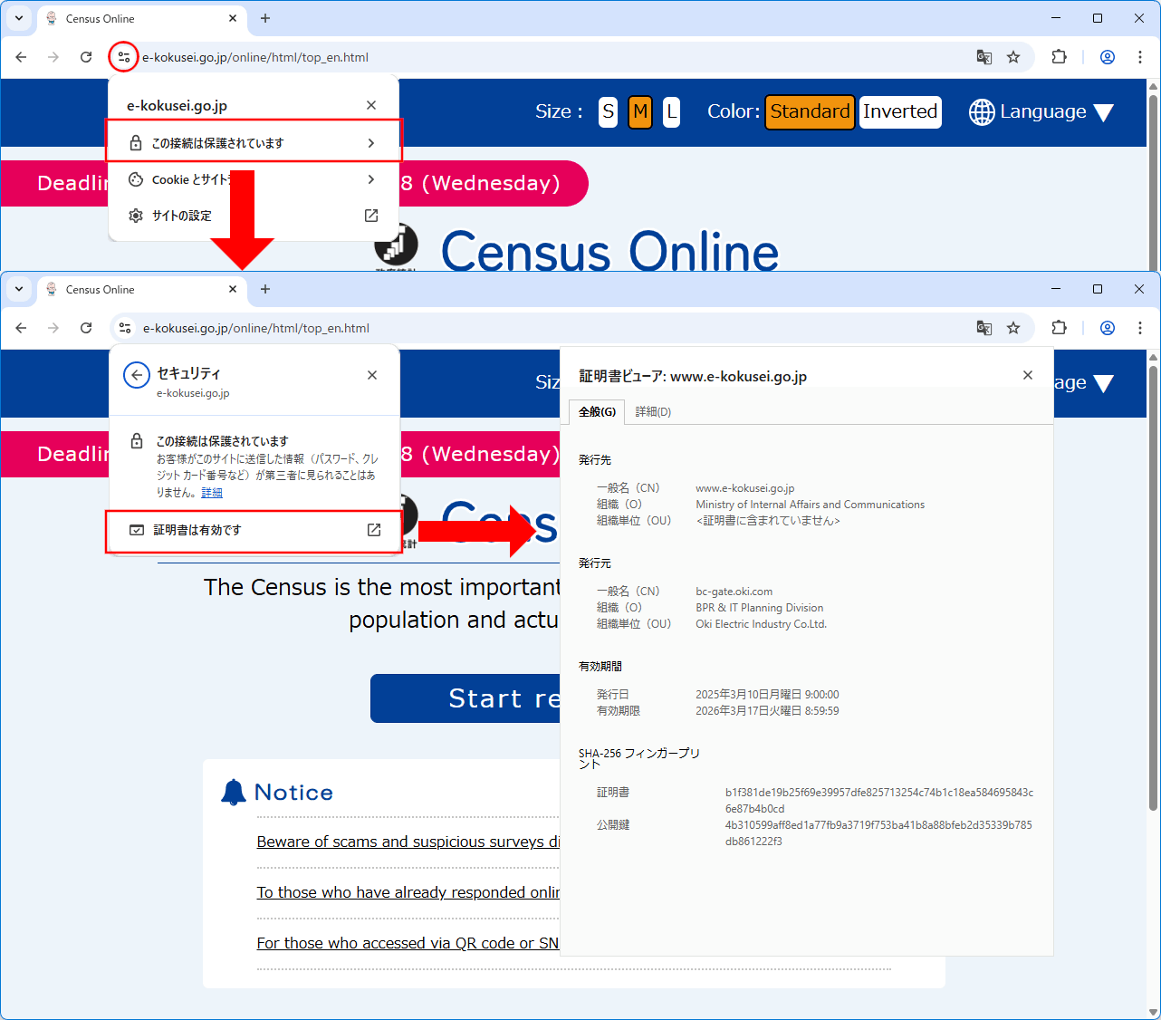Viewport: 1161px width, 1020px height.
Task: Expand the この接続は保護されています entry
Action: pos(254,143)
